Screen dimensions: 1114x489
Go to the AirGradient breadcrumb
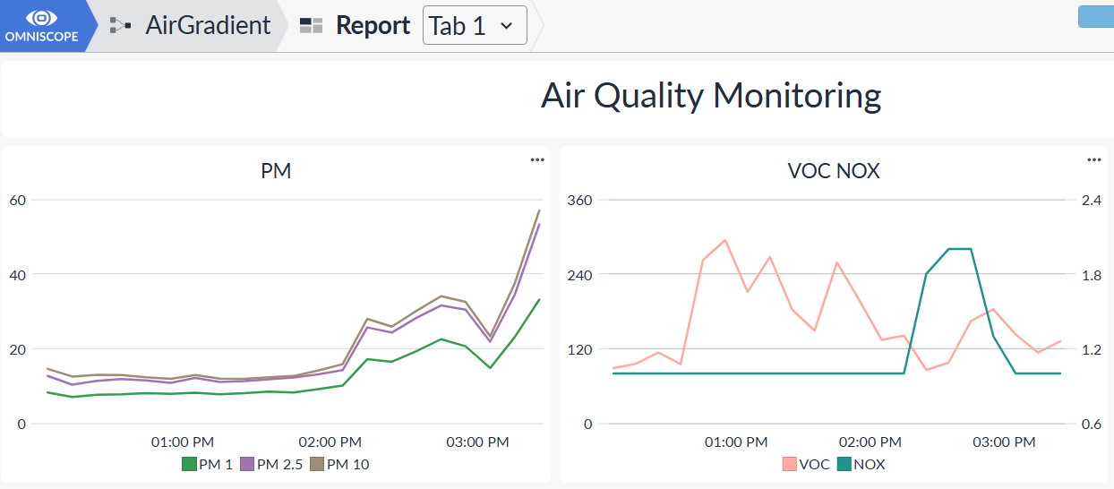tap(208, 25)
